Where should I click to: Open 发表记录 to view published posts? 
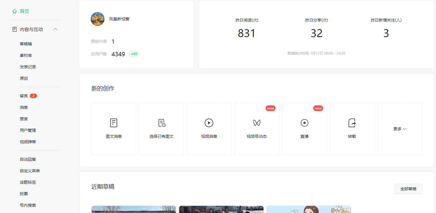tap(28, 67)
